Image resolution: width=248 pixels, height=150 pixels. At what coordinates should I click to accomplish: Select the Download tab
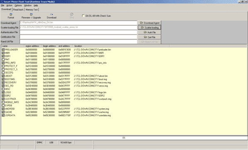tap(6, 9)
